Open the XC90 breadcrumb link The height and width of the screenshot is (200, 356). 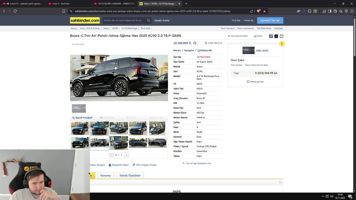click(x=115, y=28)
